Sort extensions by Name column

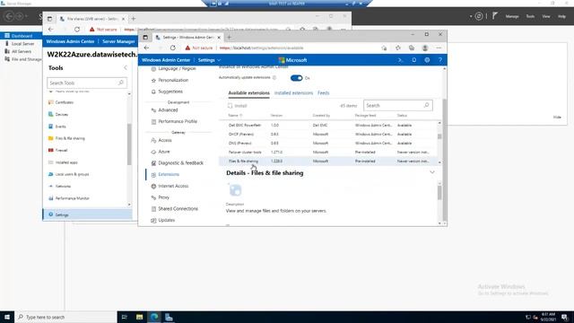tap(235, 116)
